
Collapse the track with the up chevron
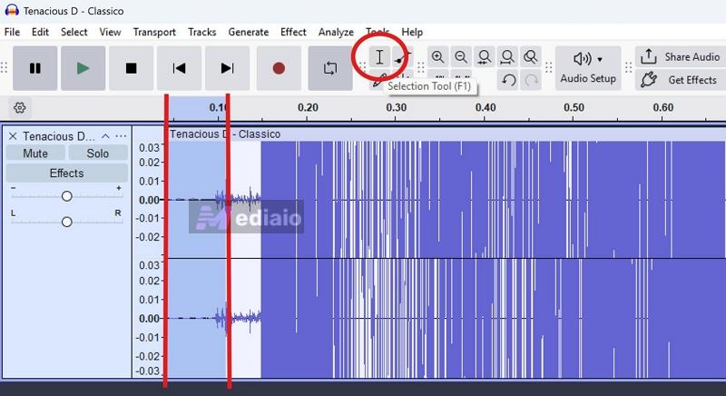(105, 136)
